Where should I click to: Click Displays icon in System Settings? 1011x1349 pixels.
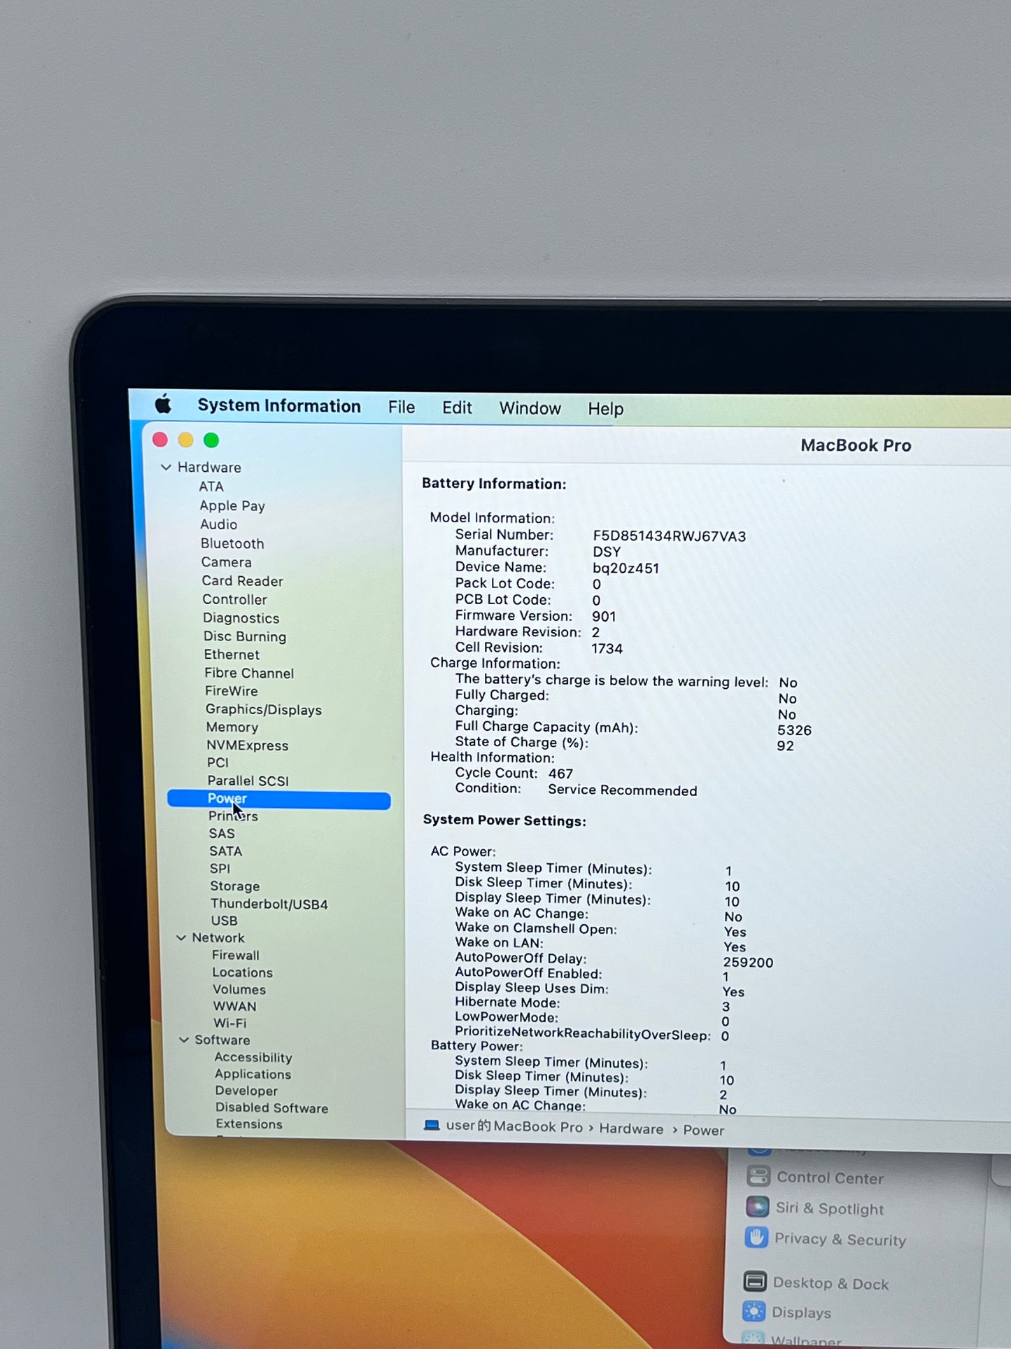[x=754, y=1311]
